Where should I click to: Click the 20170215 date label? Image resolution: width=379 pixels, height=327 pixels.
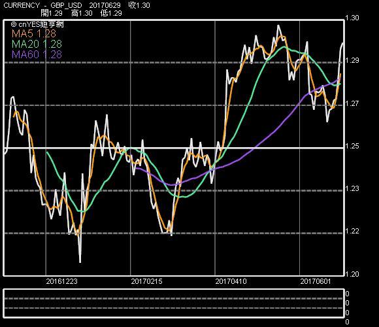pos(146,281)
